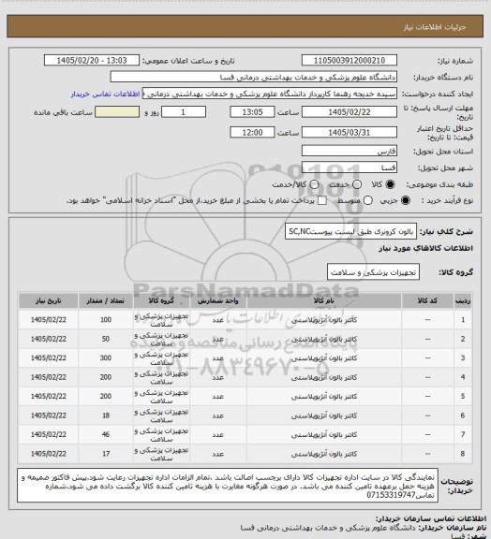Click the تعداد / مقدار column header
The image size is (491, 539).
coord(105,301)
